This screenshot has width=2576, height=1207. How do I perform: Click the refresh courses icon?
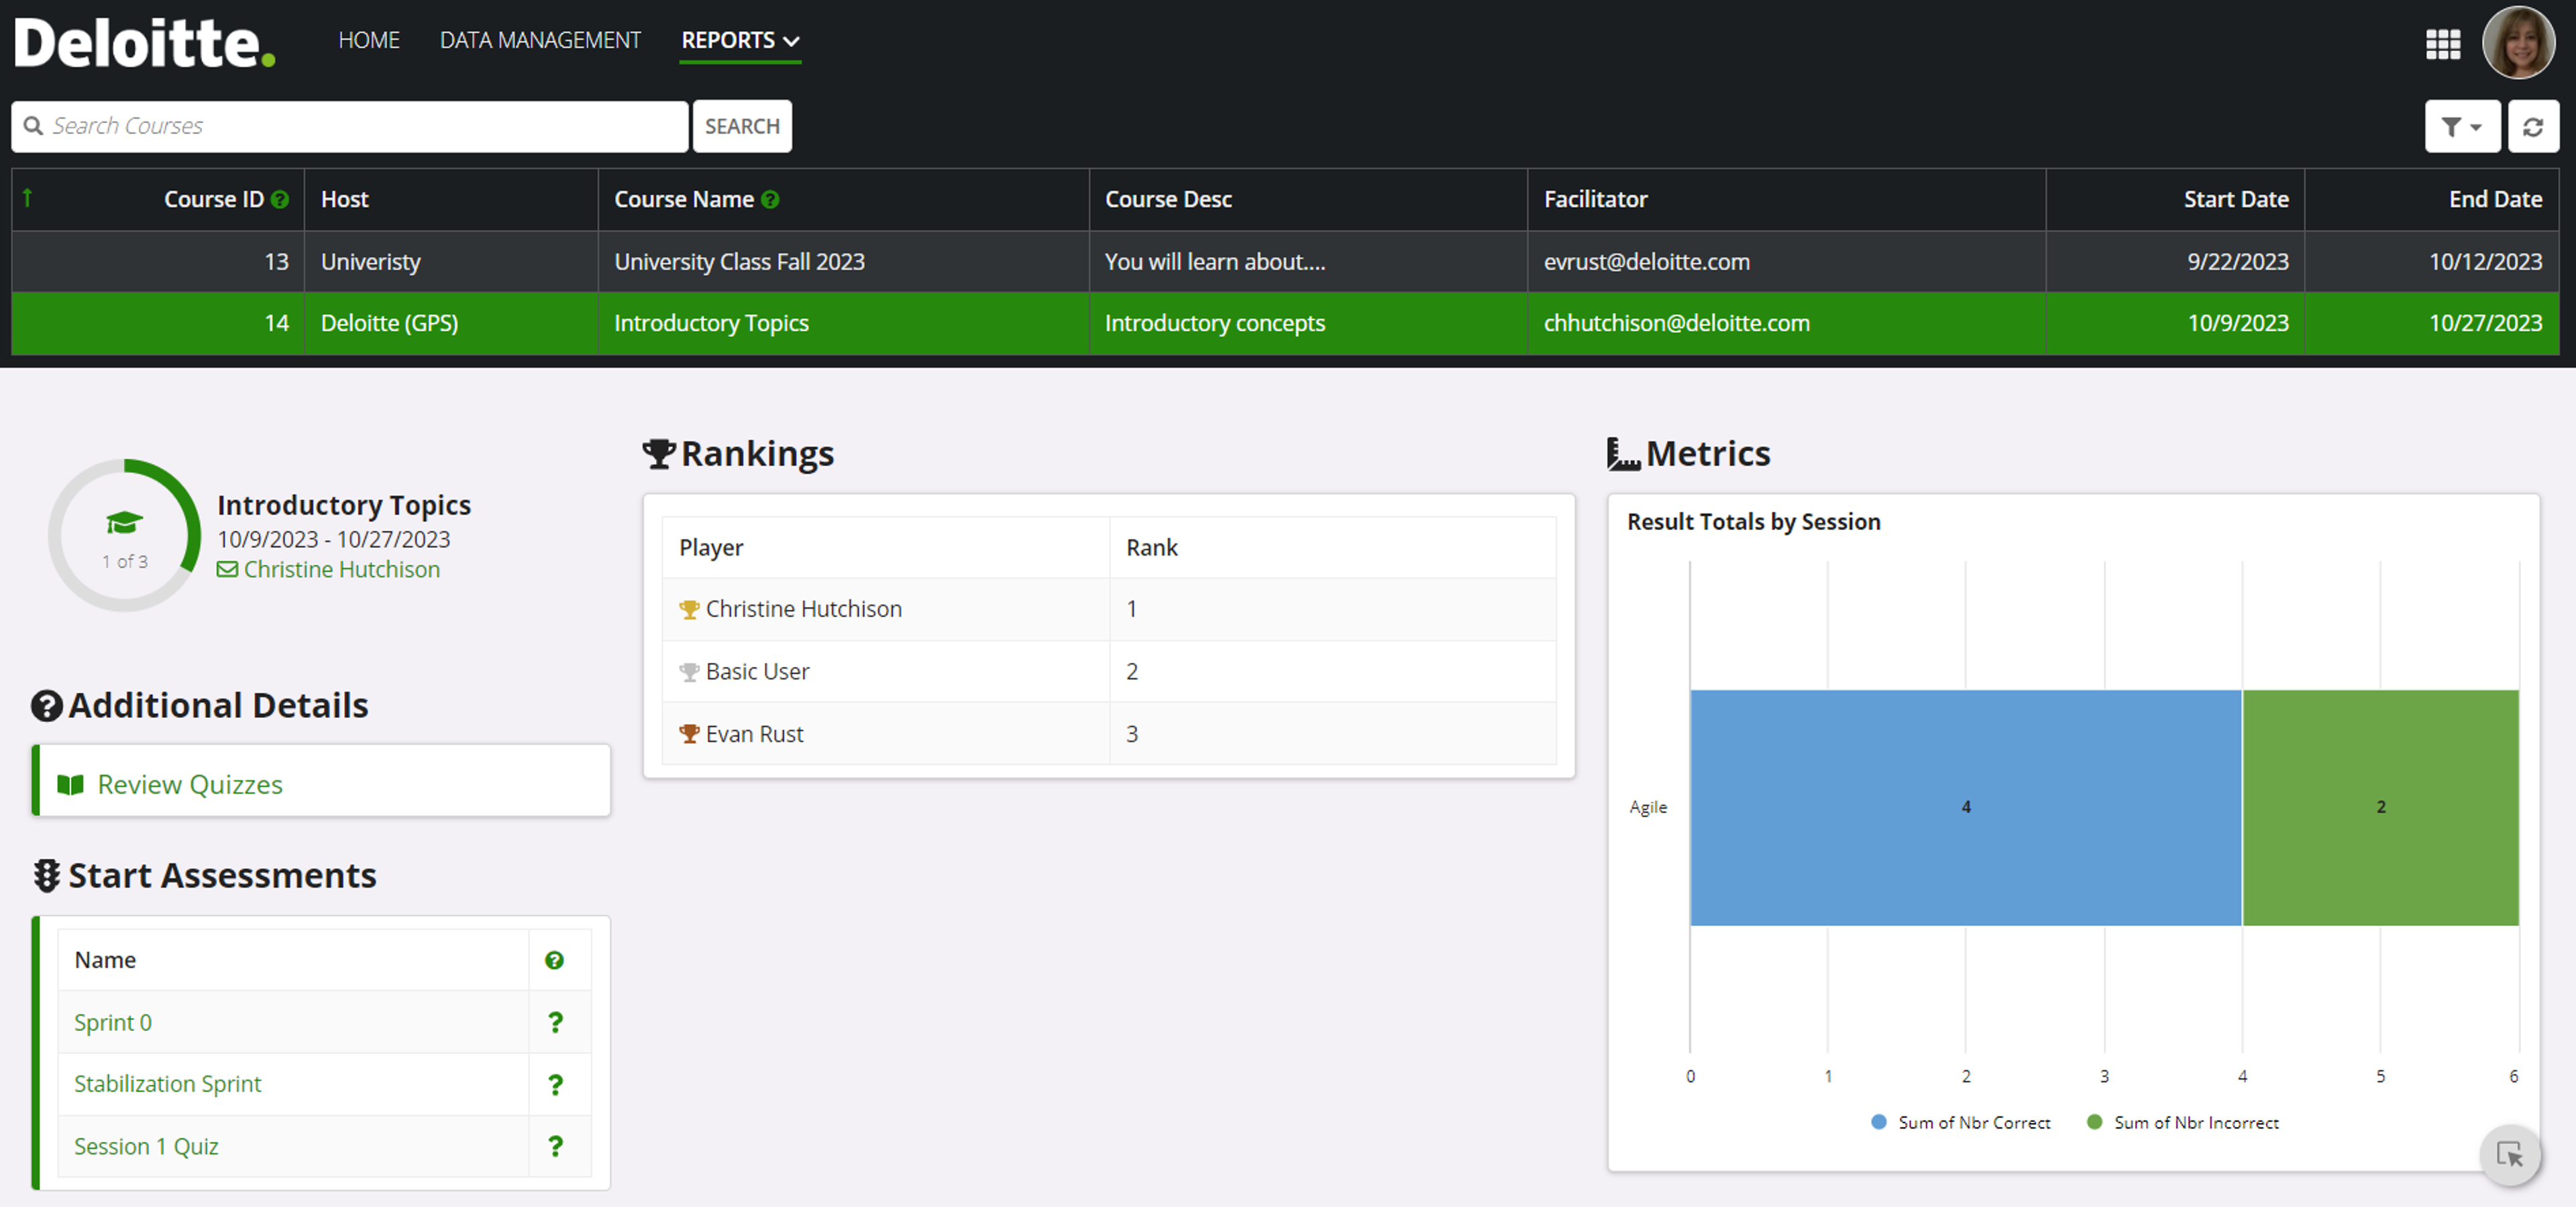click(2532, 127)
